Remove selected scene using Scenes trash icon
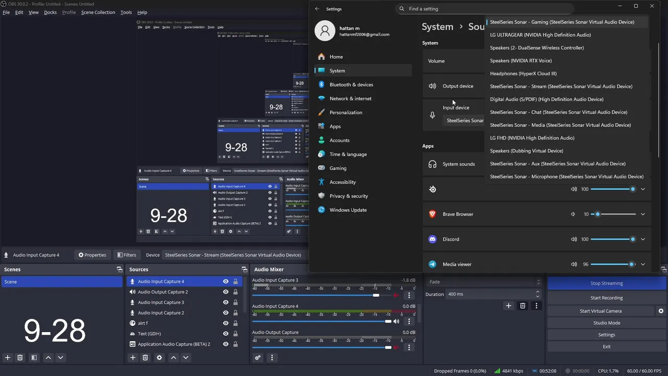 (x=20, y=358)
